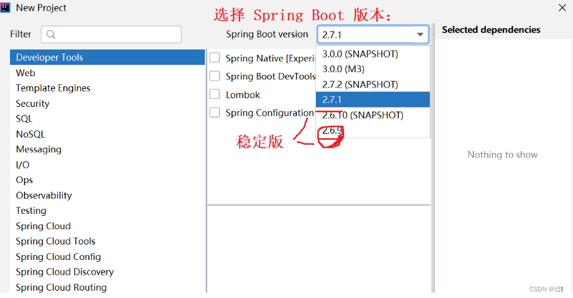The width and height of the screenshot is (573, 298).
Task: Toggle the Spring Configuration Processor checkbox
Action: pos(214,112)
